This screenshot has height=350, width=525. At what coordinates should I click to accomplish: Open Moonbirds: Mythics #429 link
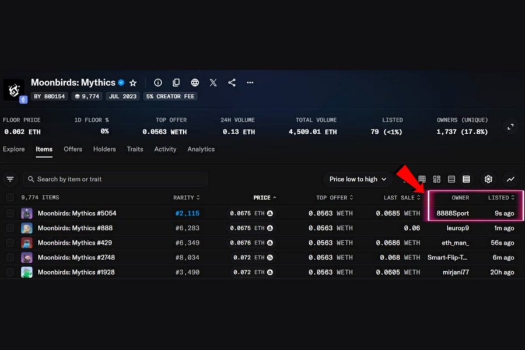coord(75,243)
